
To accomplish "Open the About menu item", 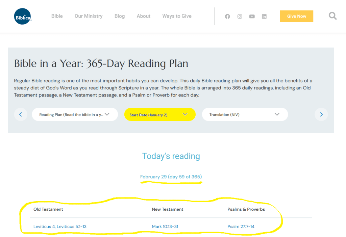I will coord(144,16).
